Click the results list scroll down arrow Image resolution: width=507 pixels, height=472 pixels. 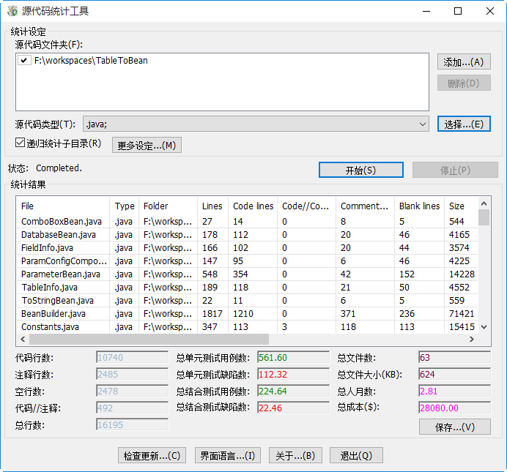coord(484,327)
